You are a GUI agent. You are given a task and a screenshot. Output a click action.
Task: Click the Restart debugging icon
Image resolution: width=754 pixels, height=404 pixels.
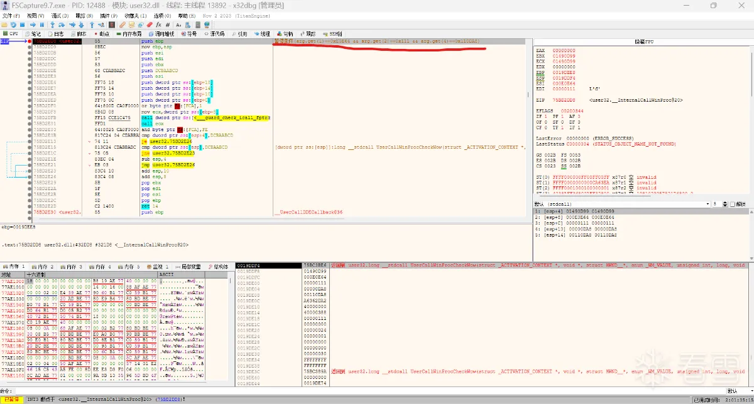pos(13,24)
